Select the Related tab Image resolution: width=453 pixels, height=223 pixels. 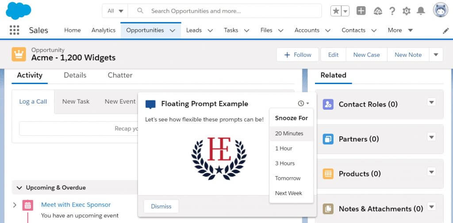pos(334,75)
